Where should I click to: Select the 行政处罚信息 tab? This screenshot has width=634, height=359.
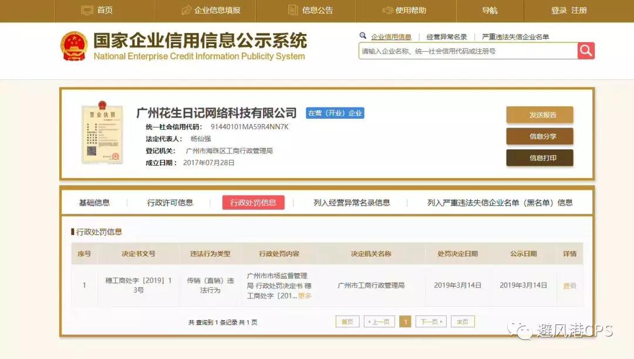(253, 203)
